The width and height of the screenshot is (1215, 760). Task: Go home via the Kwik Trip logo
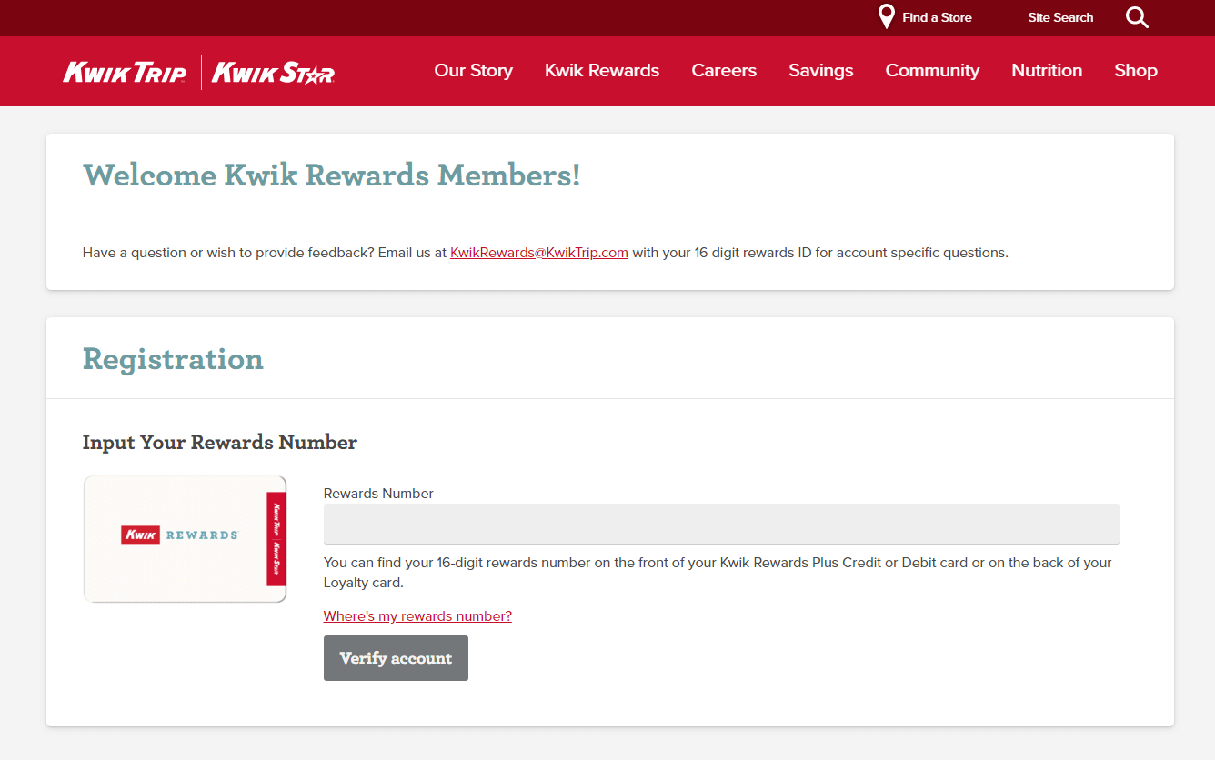click(x=125, y=72)
